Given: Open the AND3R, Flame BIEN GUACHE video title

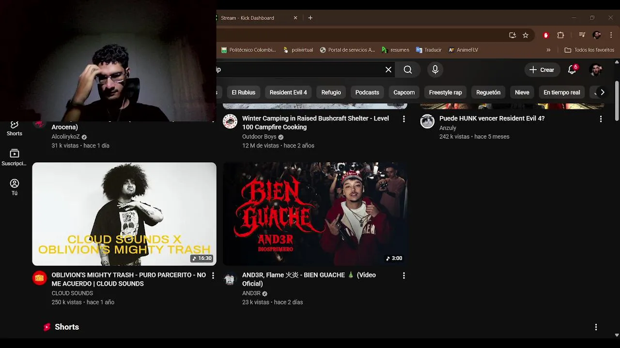Looking at the screenshot, I should [309, 279].
